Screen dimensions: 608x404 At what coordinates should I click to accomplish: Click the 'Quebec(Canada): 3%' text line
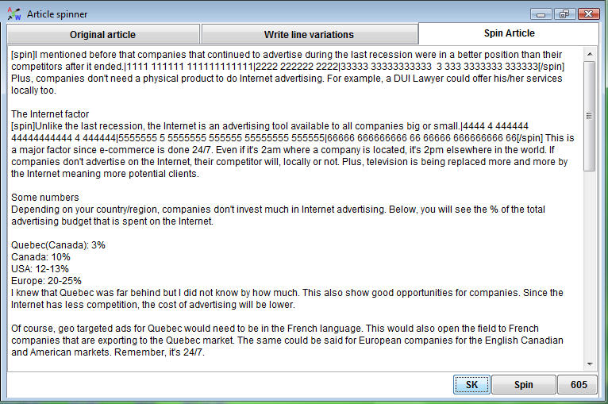click(x=58, y=245)
